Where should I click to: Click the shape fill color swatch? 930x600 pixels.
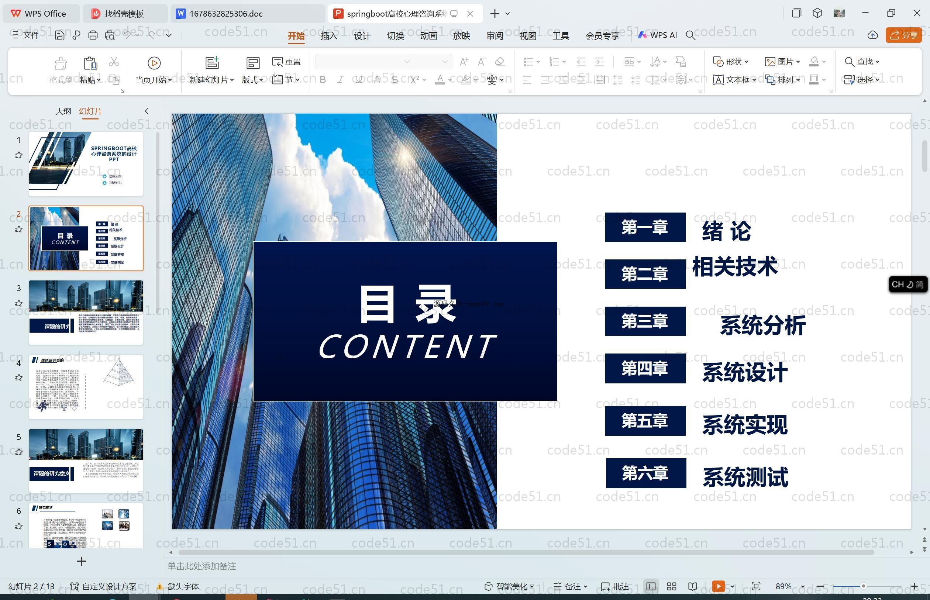[813, 62]
